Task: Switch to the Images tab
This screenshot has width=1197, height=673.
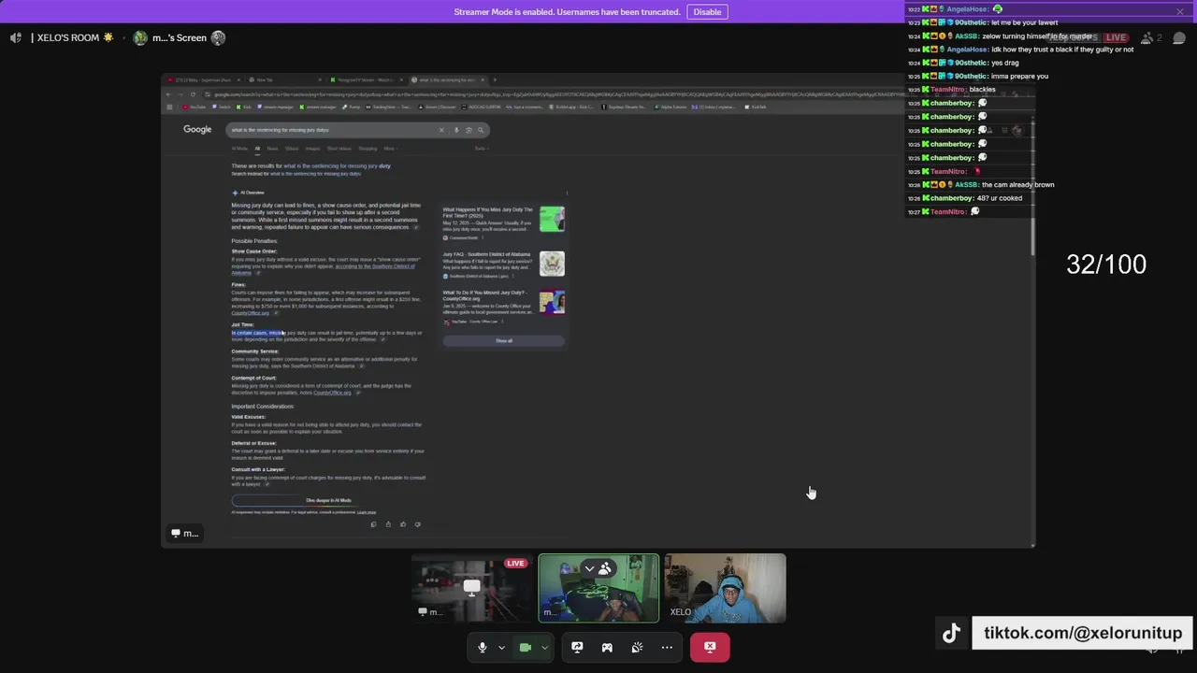Action: (x=312, y=148)
